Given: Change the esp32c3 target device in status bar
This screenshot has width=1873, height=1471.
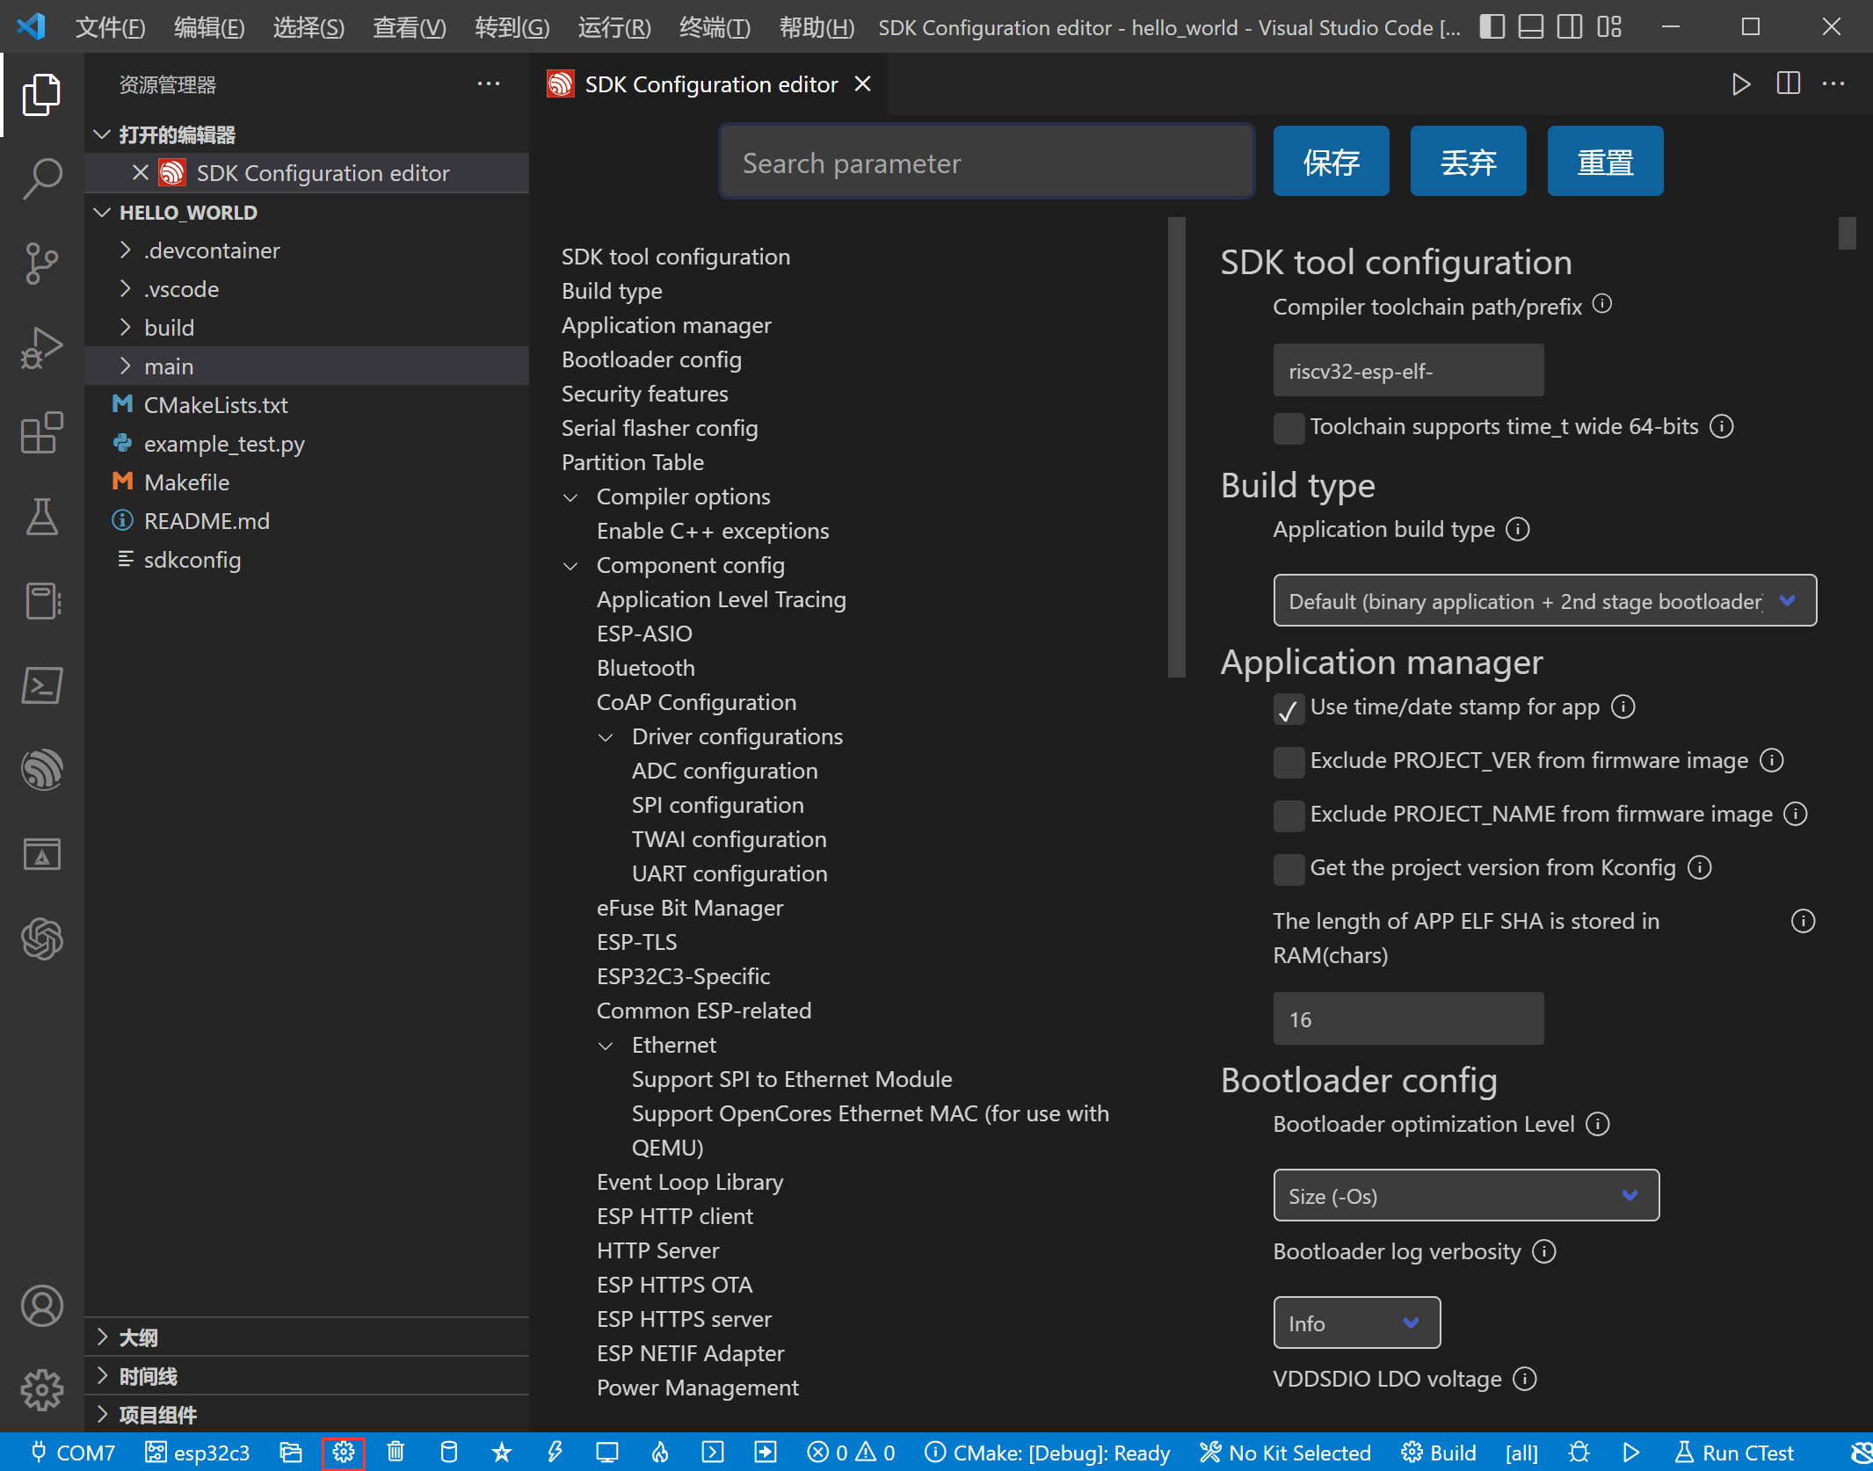Looking at the screenshot, I should pyautogui.click(x=198, y=1453).
